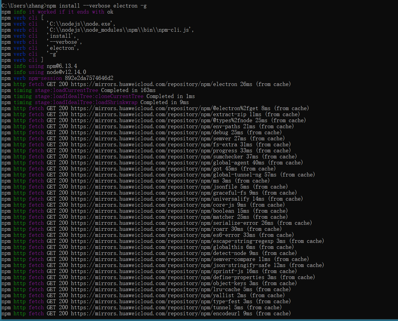Click the npm/electron 26ms fetch URL
398x321 pixels.
coord(154,84)
